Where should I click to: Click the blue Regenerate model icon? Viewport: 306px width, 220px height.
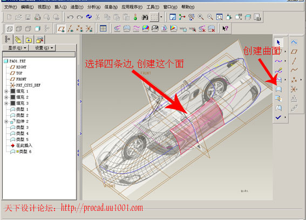(x=89, y=17)
